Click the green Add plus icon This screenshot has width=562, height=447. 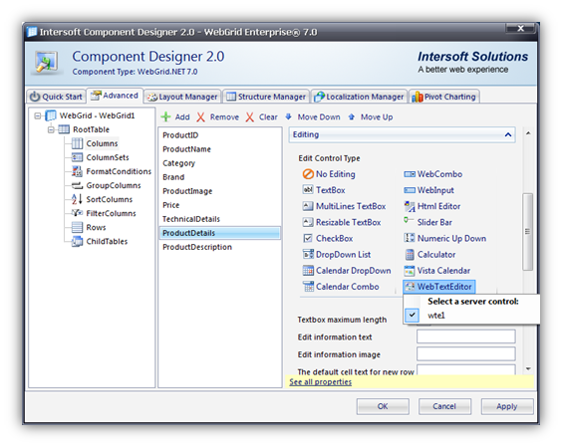pos(165,116)
